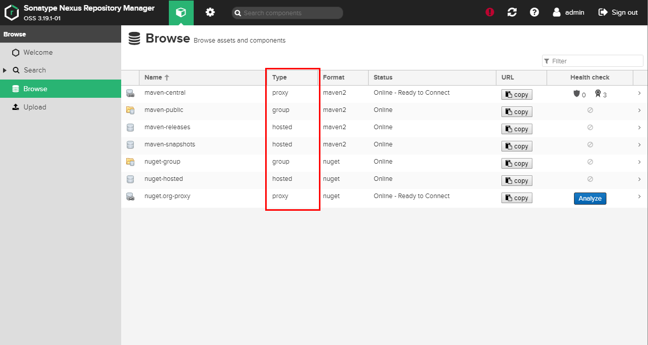
Task: Click the maven-releases hosted database icon
Action: coord(130,127)
